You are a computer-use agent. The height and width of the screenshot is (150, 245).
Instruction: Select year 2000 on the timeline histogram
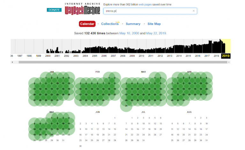48,56
